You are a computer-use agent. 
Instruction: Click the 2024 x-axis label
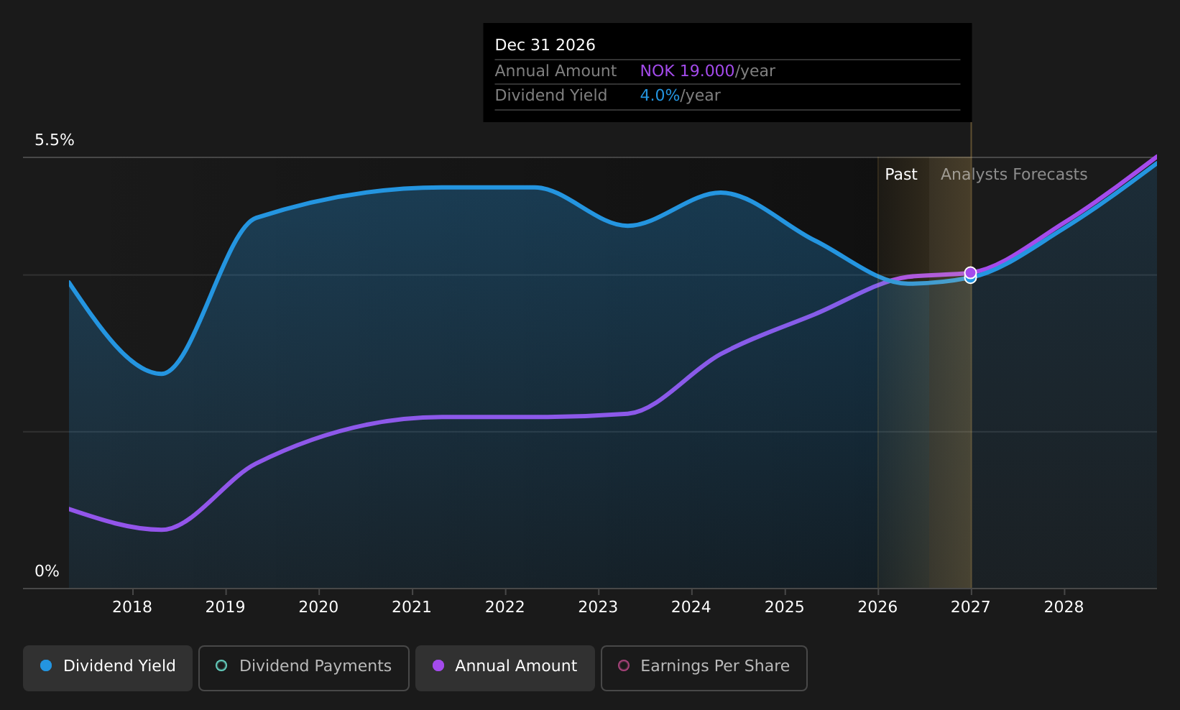691,607
